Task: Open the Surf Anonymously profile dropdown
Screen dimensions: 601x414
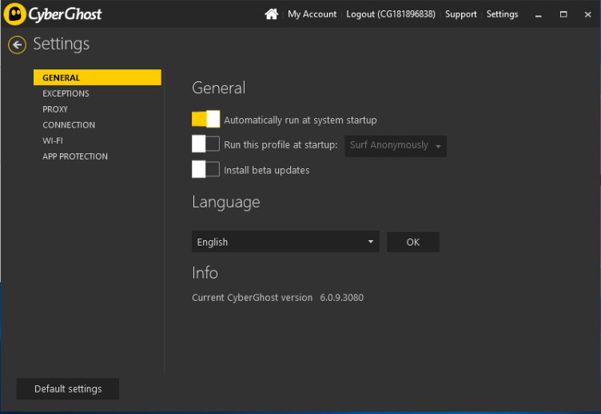Action: (396, 145)
